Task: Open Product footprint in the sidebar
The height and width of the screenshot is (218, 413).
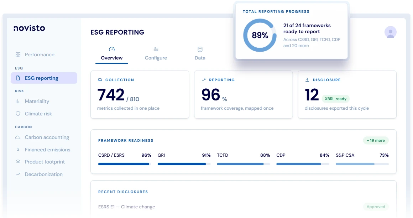Action: 44,162
